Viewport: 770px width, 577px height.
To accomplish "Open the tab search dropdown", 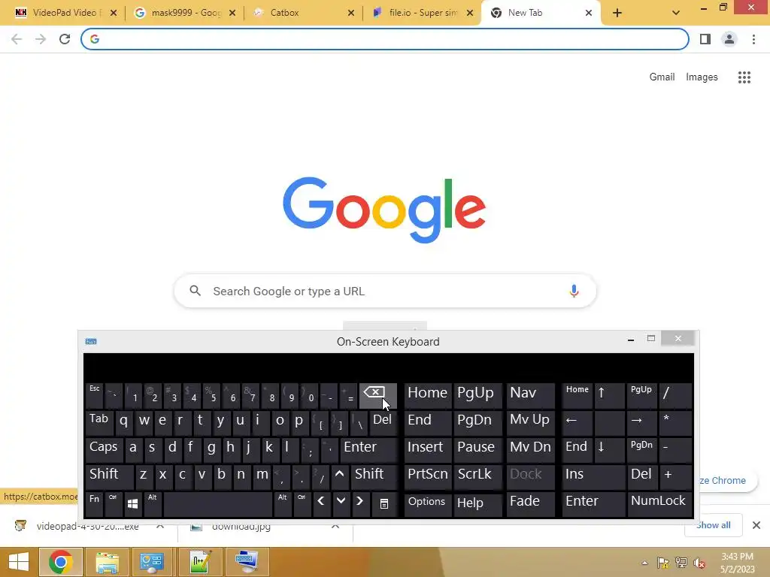I will pyautogui.click(x=676, y=13).
